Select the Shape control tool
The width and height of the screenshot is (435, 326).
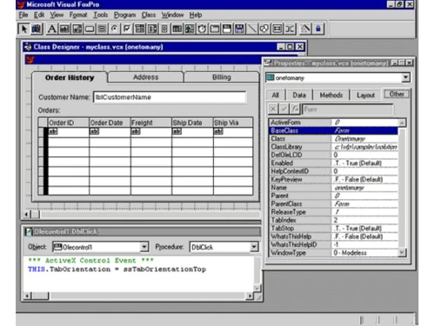pyautogui.click(x=264, y=29)
